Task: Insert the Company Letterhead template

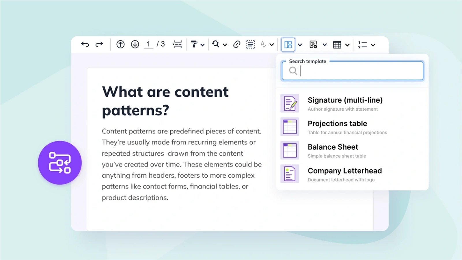Action: click(x=352, y=174)
